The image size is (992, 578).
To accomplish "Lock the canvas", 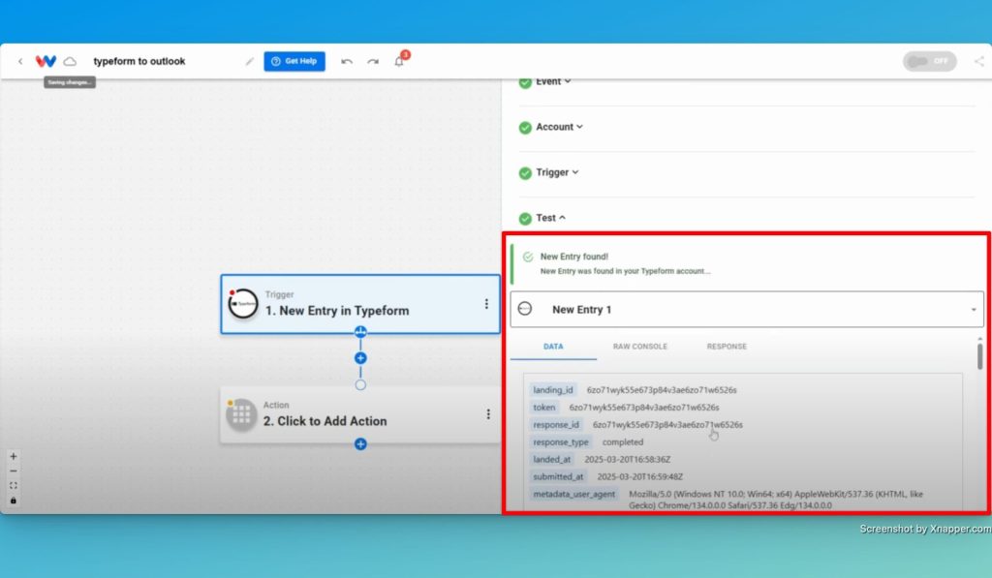I will click(x=14, y=501).
